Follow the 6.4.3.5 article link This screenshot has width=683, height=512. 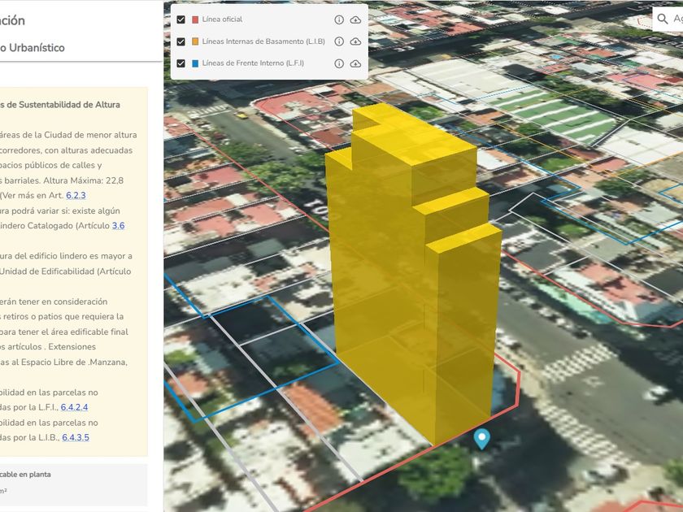point(76,437)
